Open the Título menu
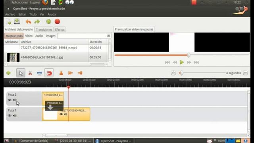The image size is (254, 143). coord(33,14)
